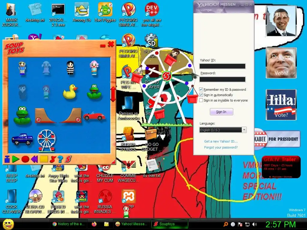Click the Obama Did you Vote? gadget thumbnail
Image resolution: width=307 pixels, height=230 pixels.
pos(281,21)
